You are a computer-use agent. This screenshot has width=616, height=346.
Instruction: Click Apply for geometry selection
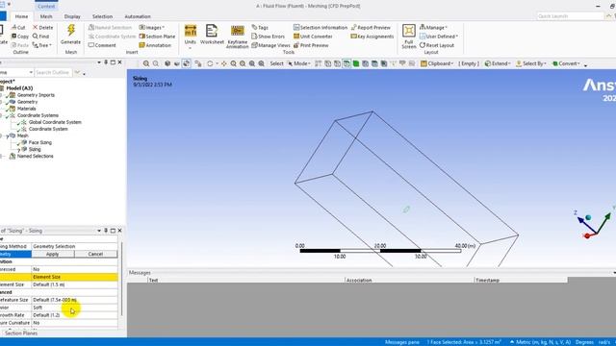click(x=53, y=254)
